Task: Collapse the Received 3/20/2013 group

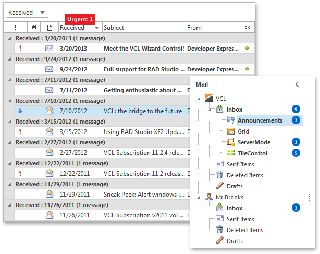Action: coord(9,38)
